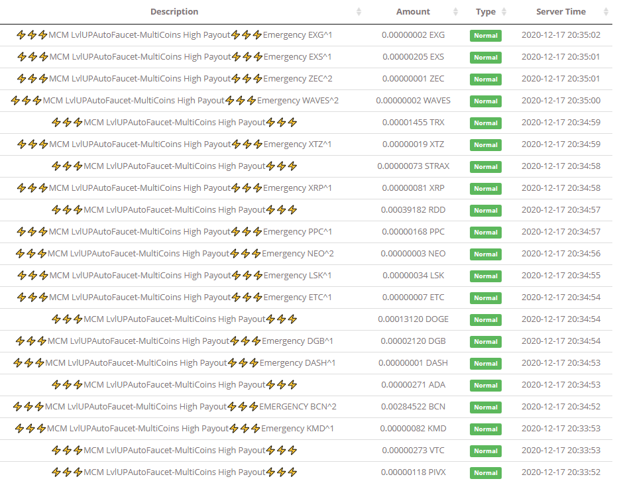Click Normal badge in the LSK row
The width and height of the screenshot is (617, 483).
486,276
